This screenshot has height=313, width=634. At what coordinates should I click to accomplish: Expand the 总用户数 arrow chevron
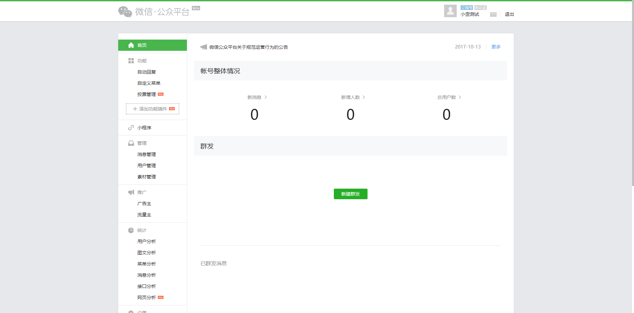460,97
